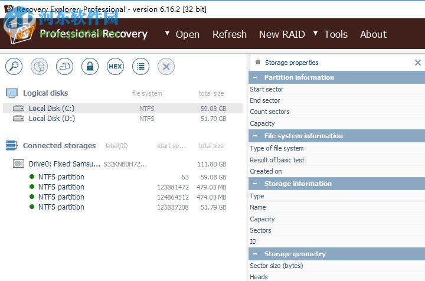The image size is (425, 281).
Task: Click 'total size' header under Logical disks
Action: pos(211,93)
